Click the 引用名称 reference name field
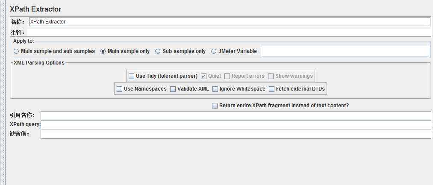This screenshot has height=185, width=433. click(236, 115)
